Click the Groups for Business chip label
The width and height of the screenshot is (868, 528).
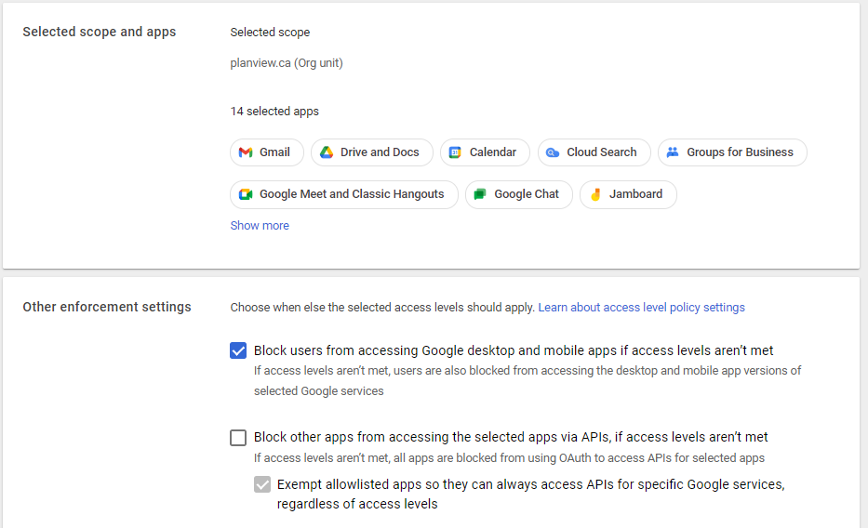tap(741, 152)
